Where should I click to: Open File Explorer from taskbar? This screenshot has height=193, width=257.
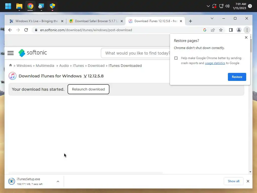19,6
